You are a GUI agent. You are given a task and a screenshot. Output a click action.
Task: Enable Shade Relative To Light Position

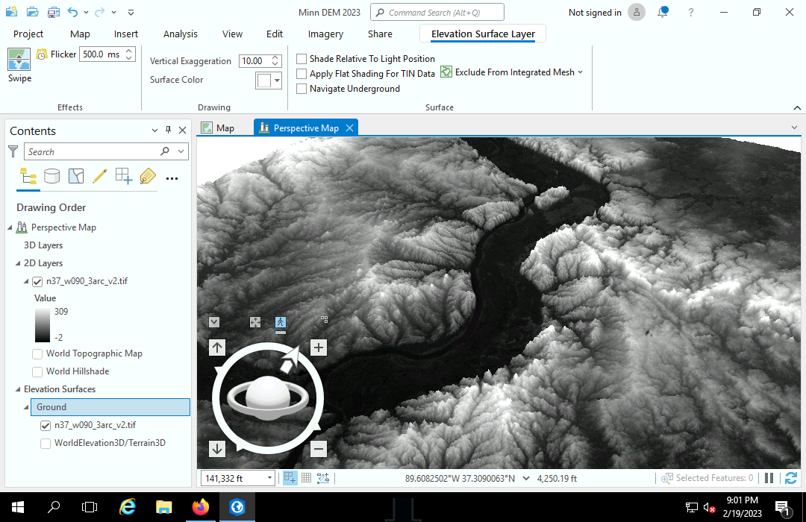(302, 59)
